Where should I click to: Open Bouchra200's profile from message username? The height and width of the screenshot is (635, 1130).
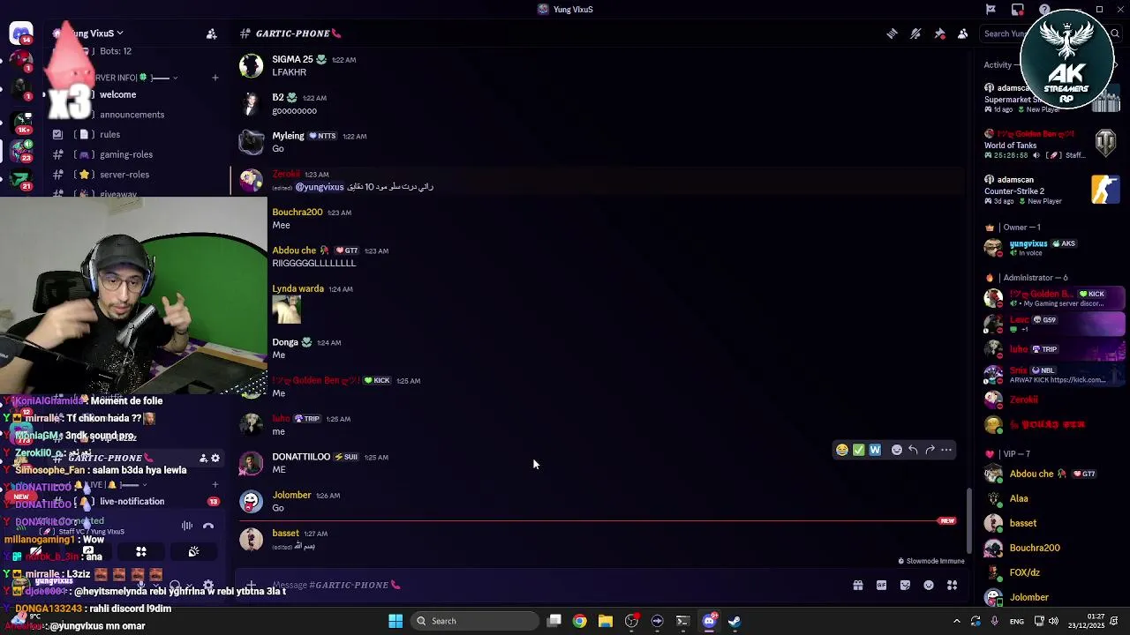click(x=298, y=213)
